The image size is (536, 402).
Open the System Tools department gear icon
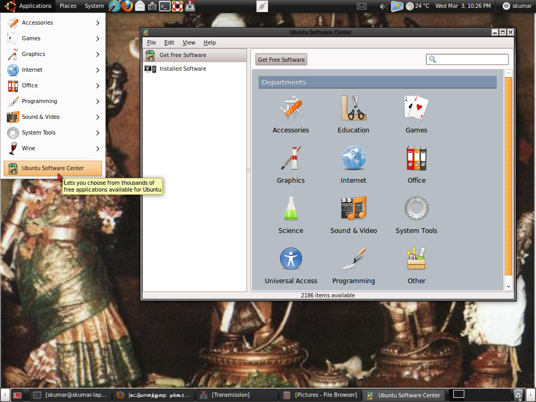click(416, 208)
